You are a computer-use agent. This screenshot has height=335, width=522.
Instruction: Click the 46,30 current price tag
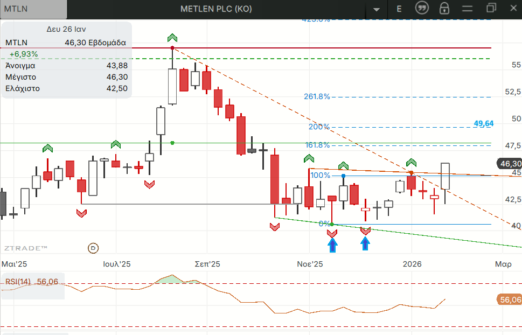click(510, 164)
